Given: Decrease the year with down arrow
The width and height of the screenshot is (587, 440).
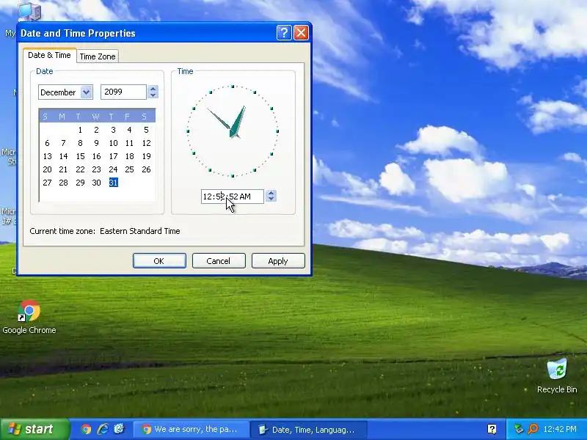Looking at the screenshot, I should click(x=153, y=95).
